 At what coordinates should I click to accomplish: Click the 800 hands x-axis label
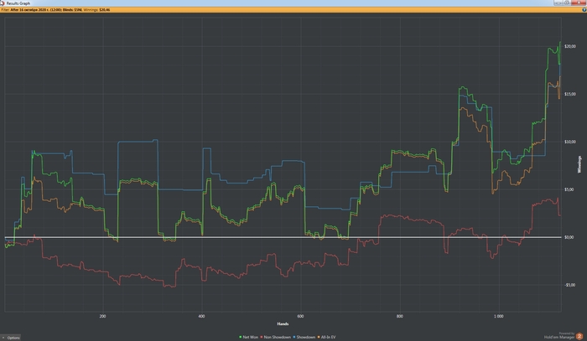(x=399, y=317)
